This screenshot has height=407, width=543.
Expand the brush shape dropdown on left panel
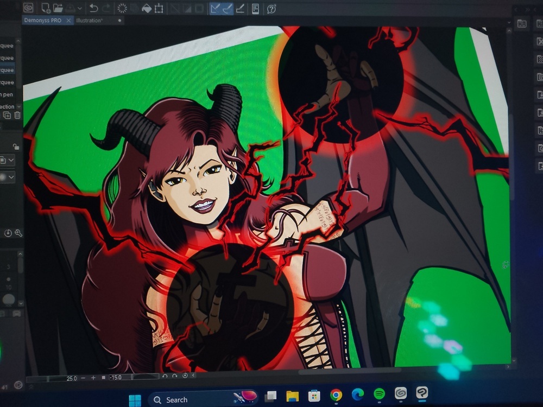[x=10, y=177]
